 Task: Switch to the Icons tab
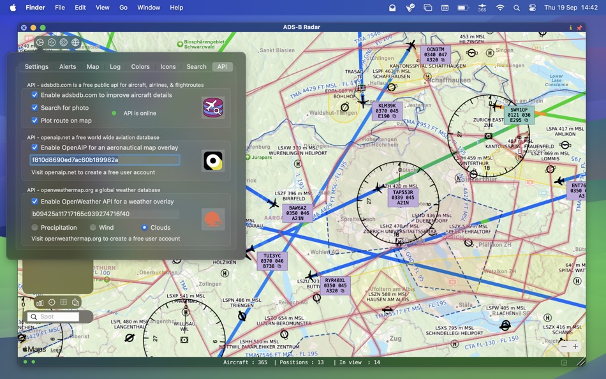point(168,66)
